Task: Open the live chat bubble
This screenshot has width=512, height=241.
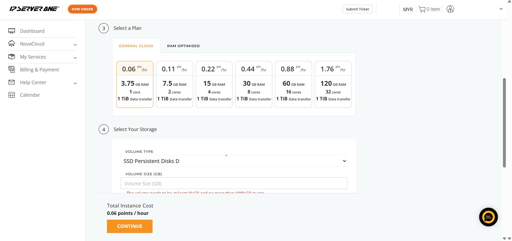Action: tap(488, 217)
